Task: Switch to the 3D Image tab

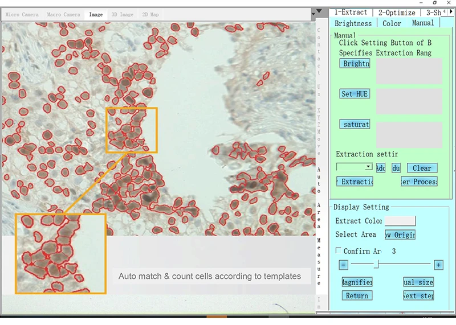Action: (122, 14)
